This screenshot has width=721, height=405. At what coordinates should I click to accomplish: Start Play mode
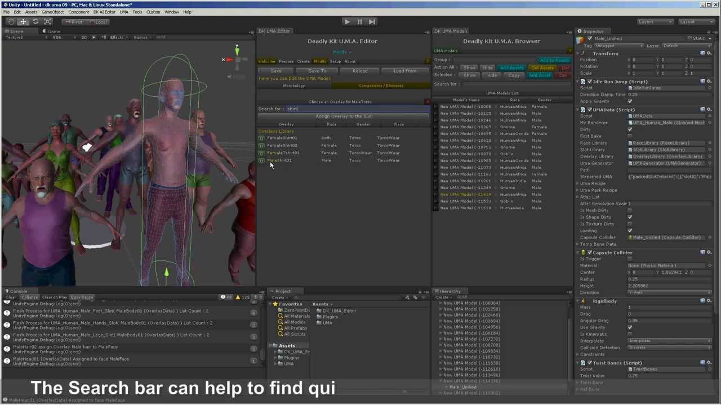tap(347, 21)
